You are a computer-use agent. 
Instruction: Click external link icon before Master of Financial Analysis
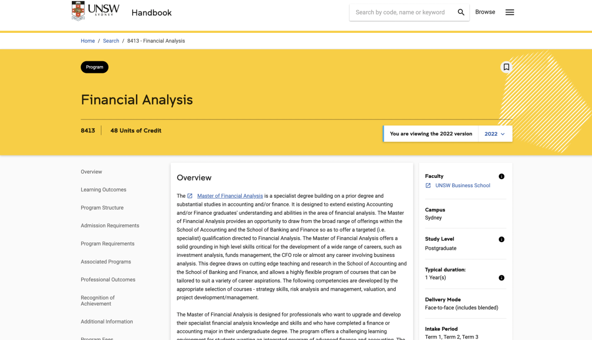coord(190,196)
